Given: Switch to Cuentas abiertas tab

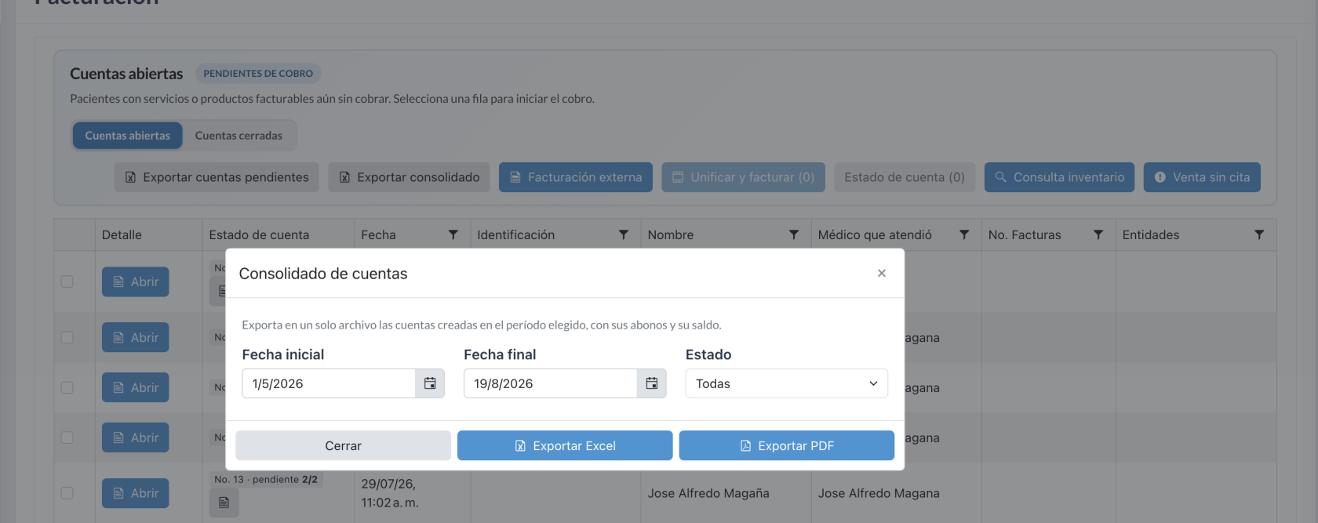Looking at the screenshot, I should click(127, 136).
